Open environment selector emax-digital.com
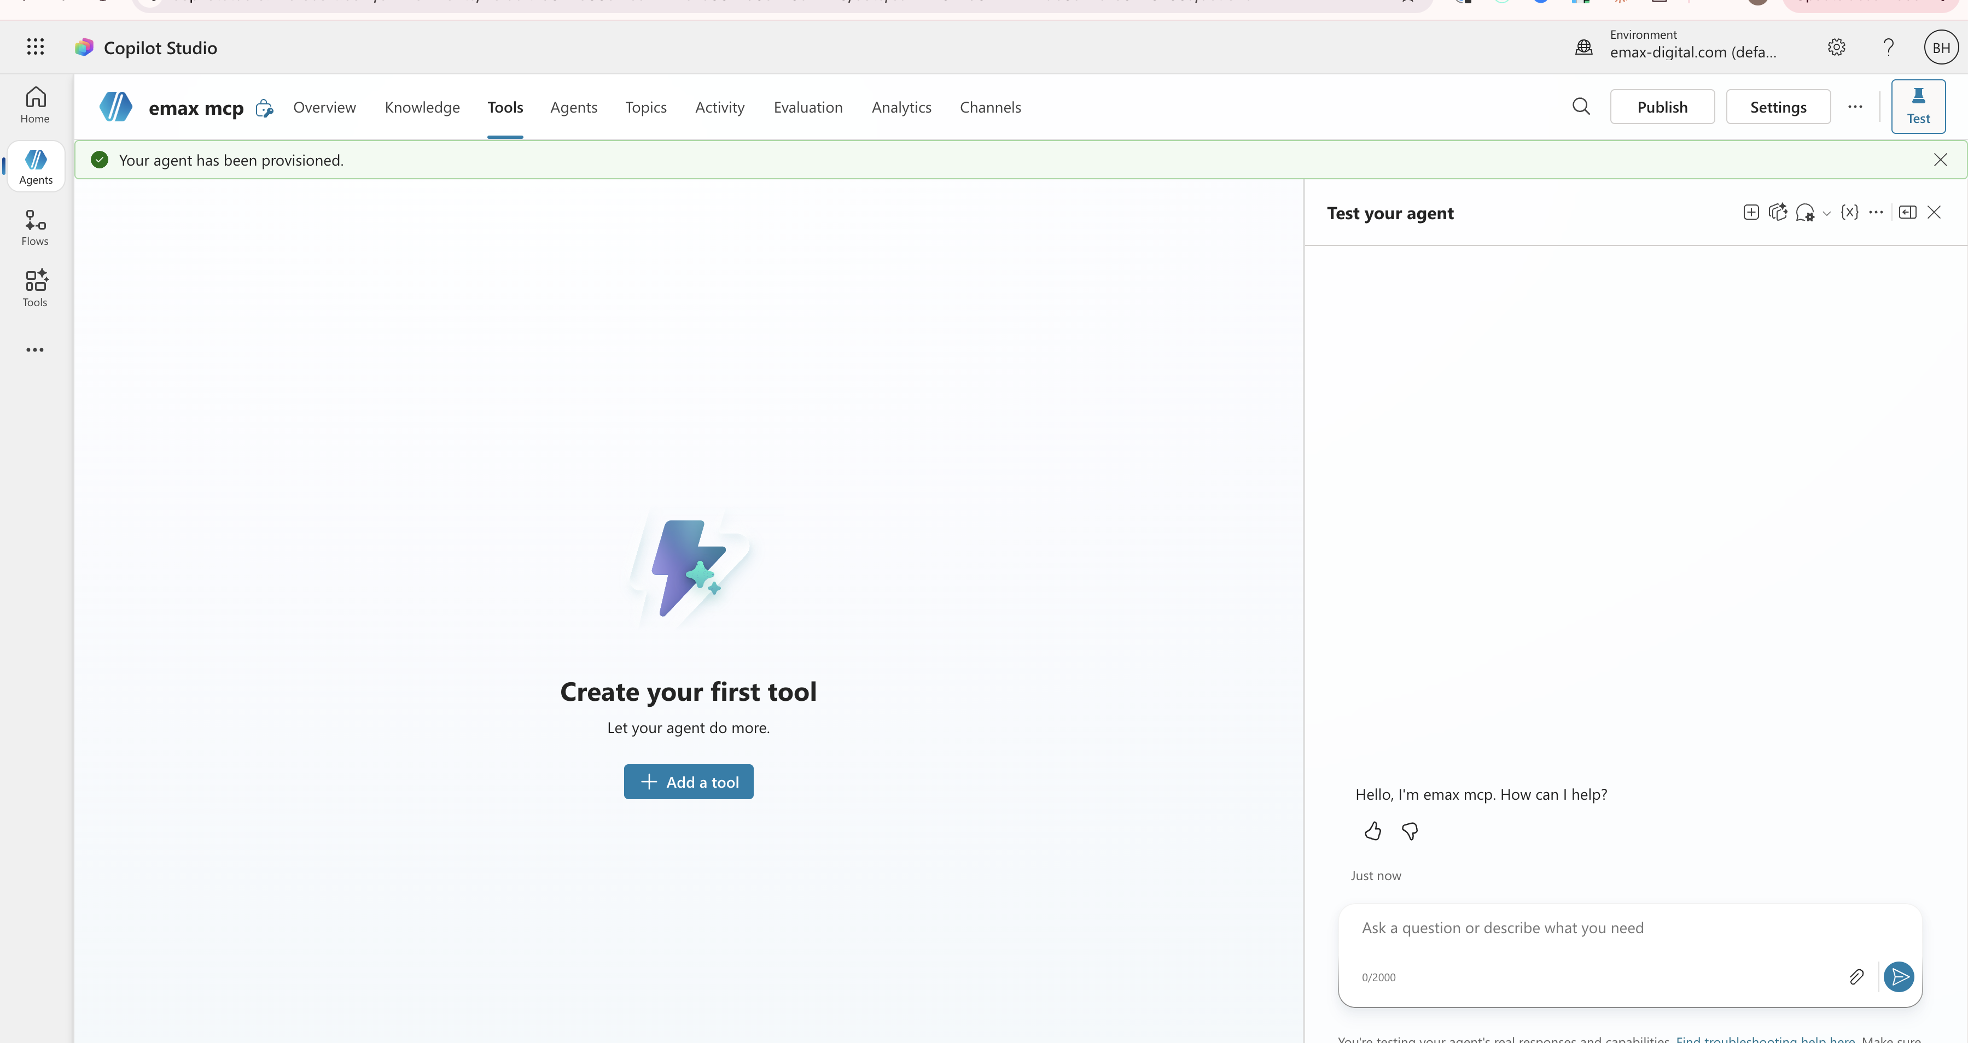 point(1693,45)
